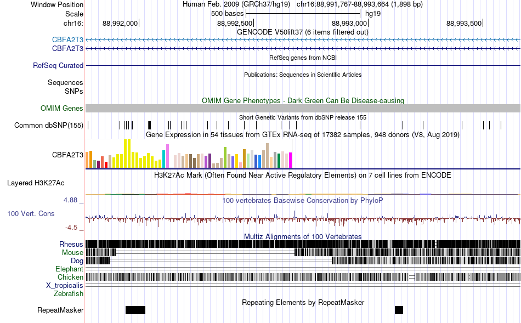Select the Elephant species label
Screen dimensions: 521x323
pyautogui.click(x=69, y=269)
